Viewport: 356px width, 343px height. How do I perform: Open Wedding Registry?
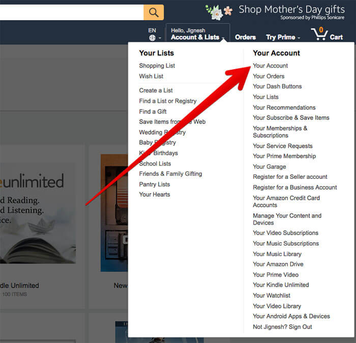pos(162,132)
